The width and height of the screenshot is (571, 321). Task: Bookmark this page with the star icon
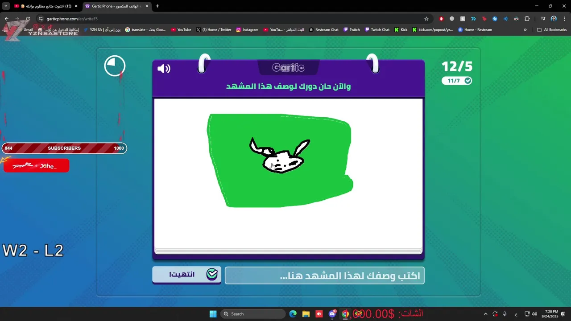coord(426,19)
